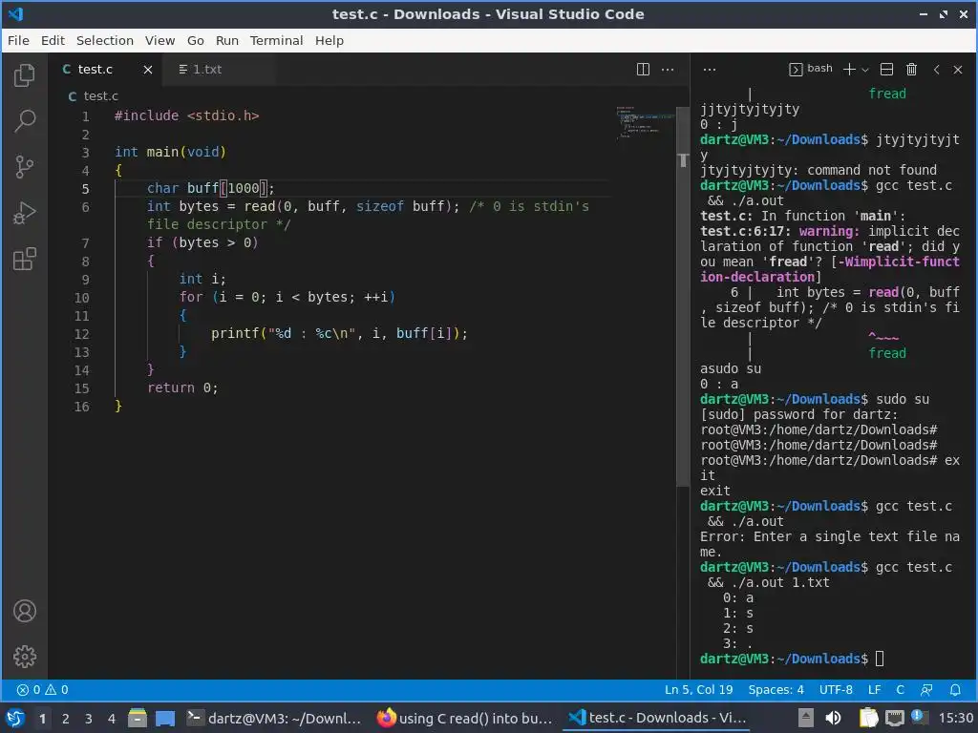Change indentation via Spaces: 4
The width and height of the screenshot is (978, 733).
776,689
